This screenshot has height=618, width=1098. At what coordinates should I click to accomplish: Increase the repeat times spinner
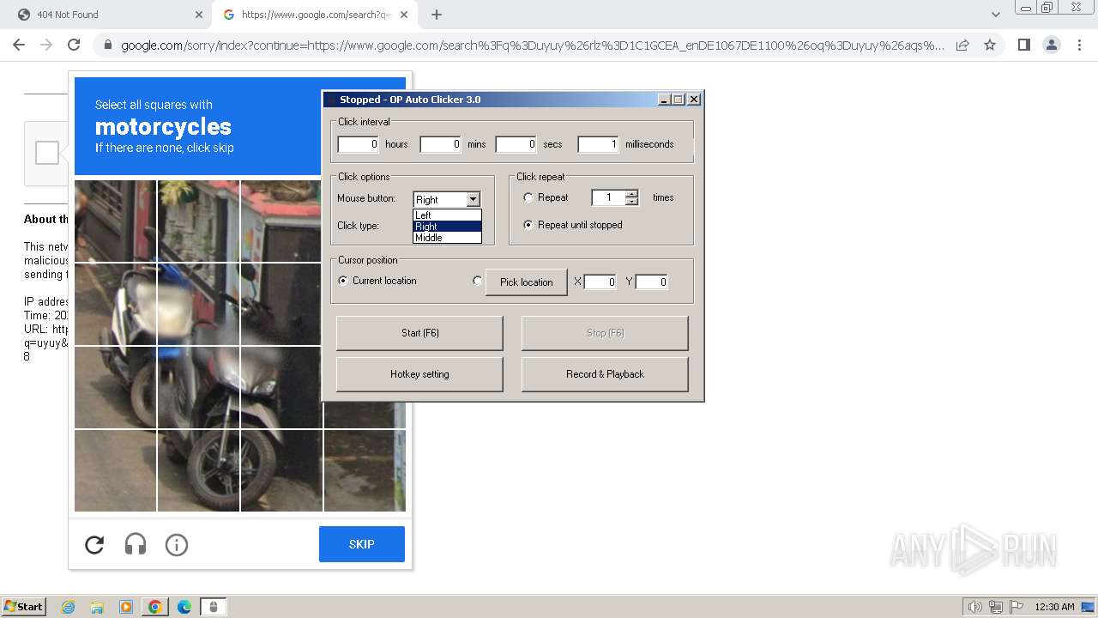tap(632, 194)
